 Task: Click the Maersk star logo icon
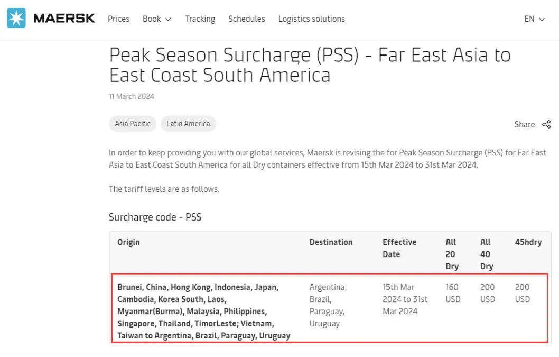pos(16,18)
